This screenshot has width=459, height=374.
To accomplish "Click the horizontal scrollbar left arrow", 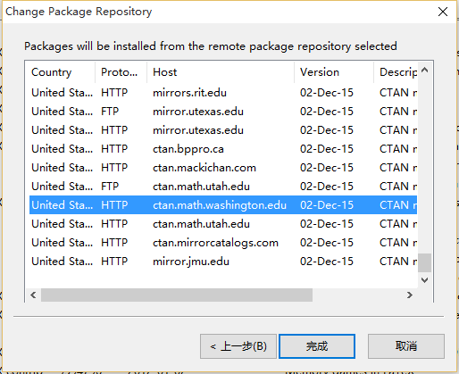I will pos(33,295).
